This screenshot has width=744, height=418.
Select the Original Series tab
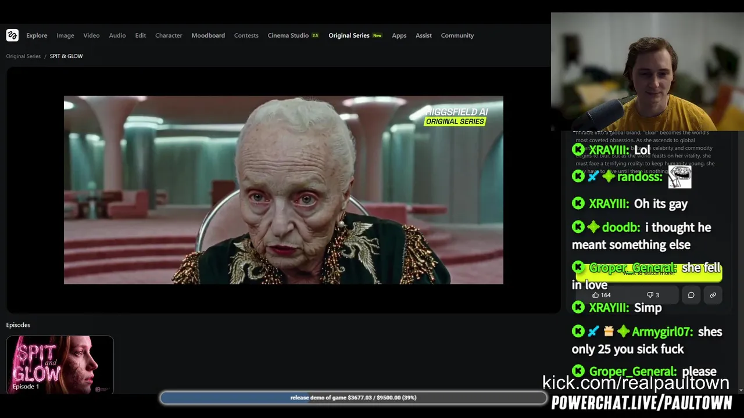click(x=355, y=35)
